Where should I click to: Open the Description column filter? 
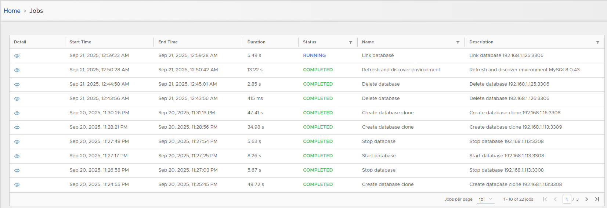coord(598,43)
